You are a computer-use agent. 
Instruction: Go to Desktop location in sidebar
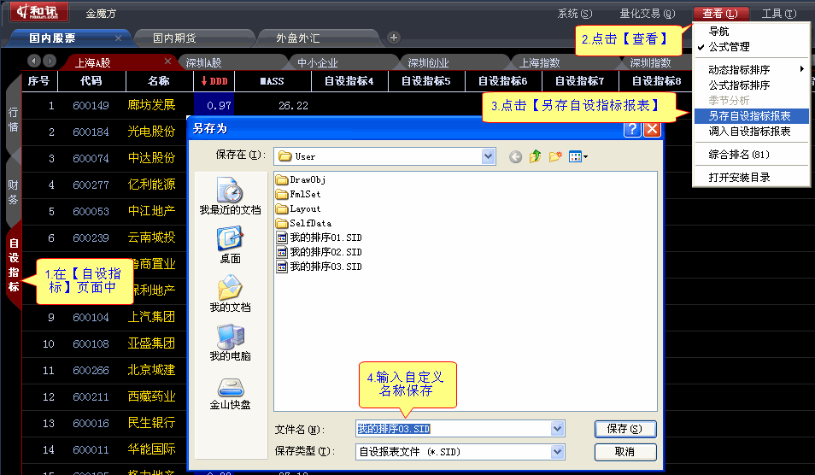[230, 245]
